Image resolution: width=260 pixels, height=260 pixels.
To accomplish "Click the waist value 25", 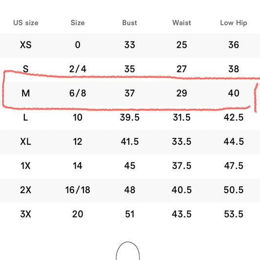I will pyautogui.click(x=181, y=45).
